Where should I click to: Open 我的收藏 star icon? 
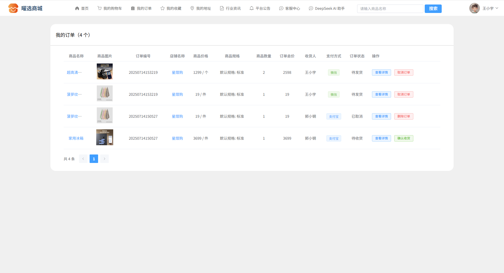(x=163, y=8)
